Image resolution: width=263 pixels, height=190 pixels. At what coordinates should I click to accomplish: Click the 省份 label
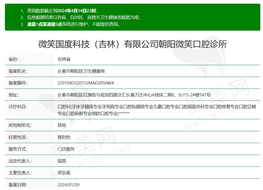pyautogui.click(x=14, y=59)
